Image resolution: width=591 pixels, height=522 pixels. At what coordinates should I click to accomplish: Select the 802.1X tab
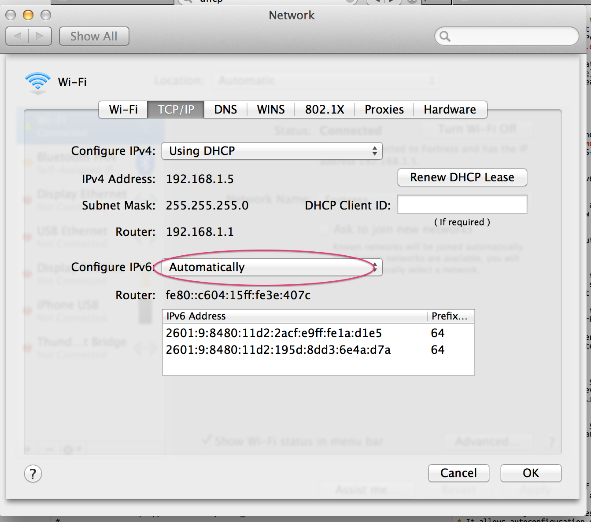coord(325,110)
